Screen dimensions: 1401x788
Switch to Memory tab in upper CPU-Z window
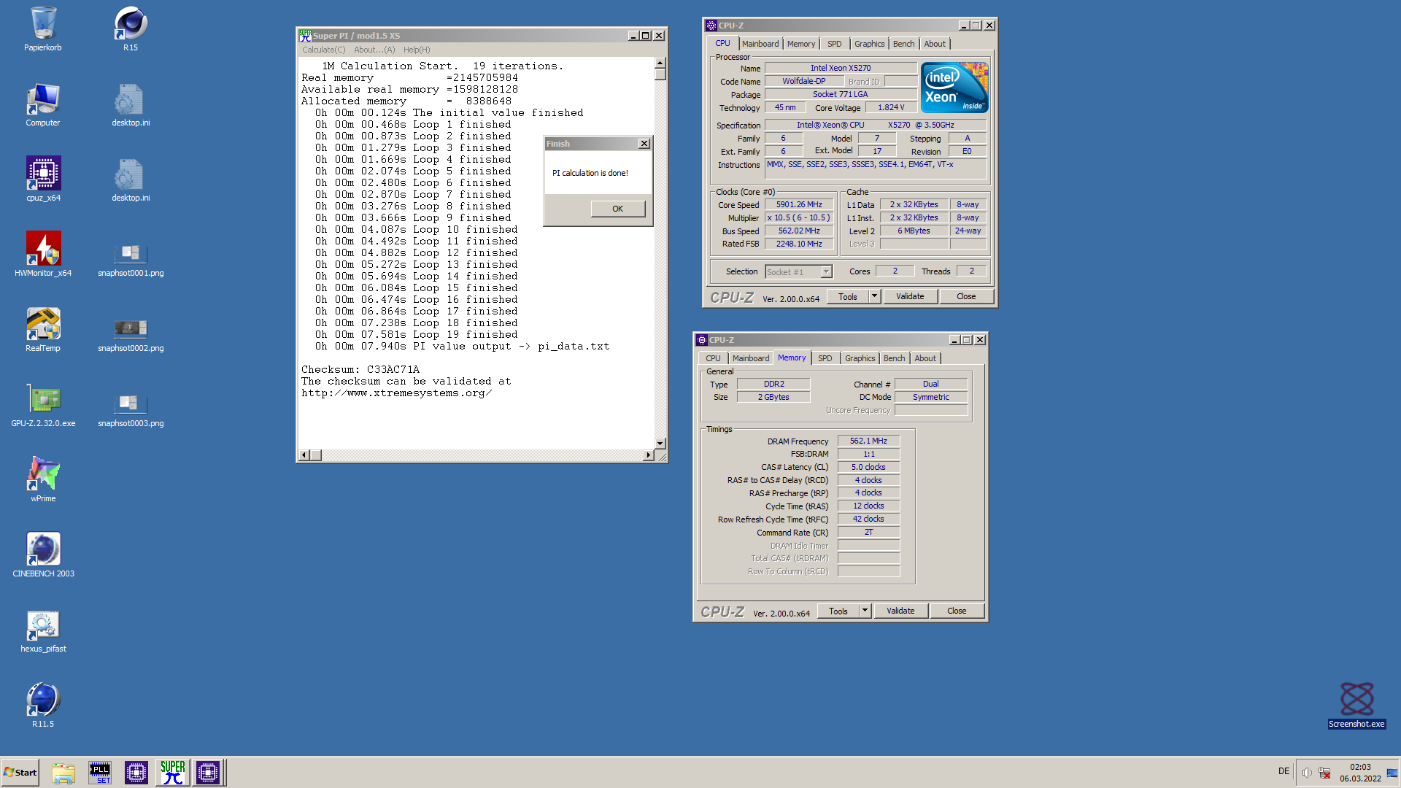[x=801, y=44]
